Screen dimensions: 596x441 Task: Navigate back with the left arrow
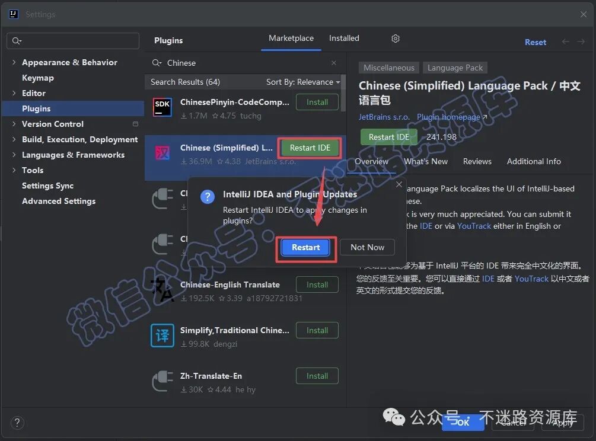(x=565, y=41)
